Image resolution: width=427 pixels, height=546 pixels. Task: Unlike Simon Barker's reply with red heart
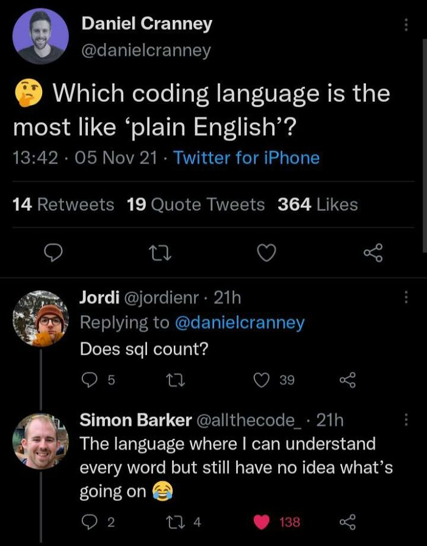pyautogui.click(x=262, y=522)
